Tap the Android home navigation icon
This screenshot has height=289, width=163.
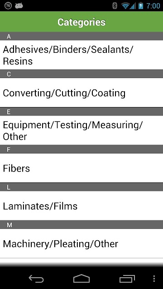[81, 279]
